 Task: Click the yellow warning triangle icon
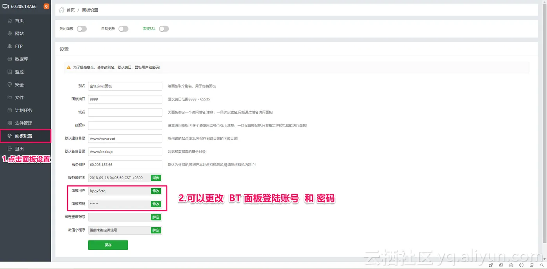[x=69, y=68]
